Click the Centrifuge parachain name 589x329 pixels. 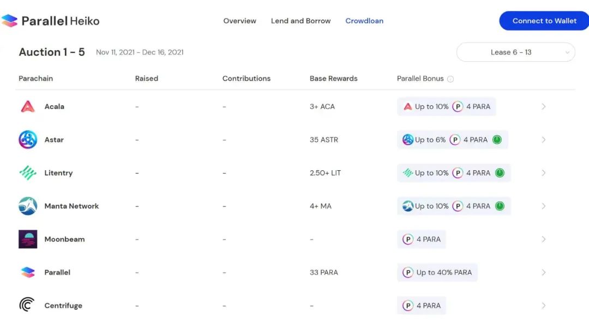point(63,306)
